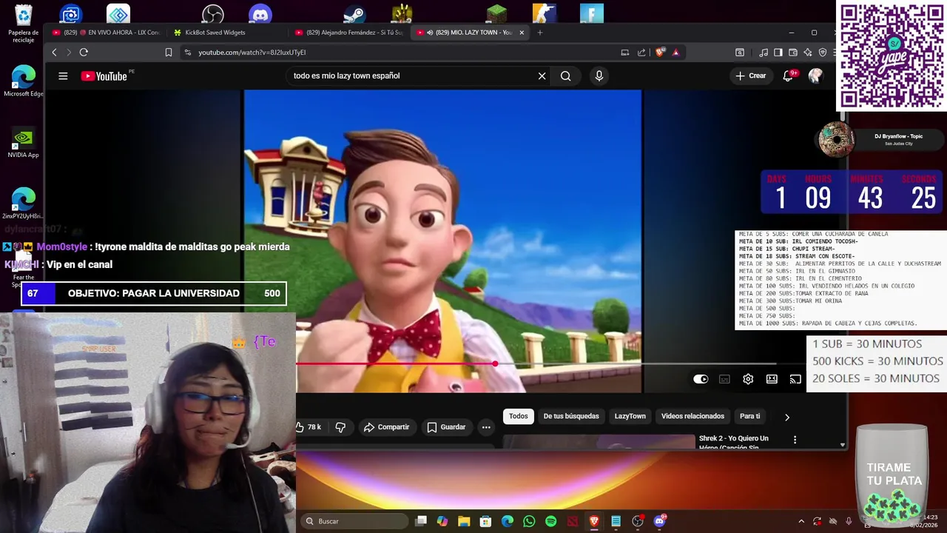Open WhatsApp from the taskbar
Screen dimensions: 947x533
(x=529, y=521)
